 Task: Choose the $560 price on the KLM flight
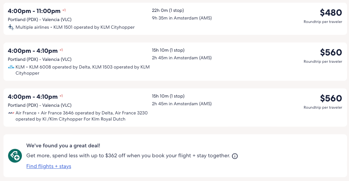[331, 52]
